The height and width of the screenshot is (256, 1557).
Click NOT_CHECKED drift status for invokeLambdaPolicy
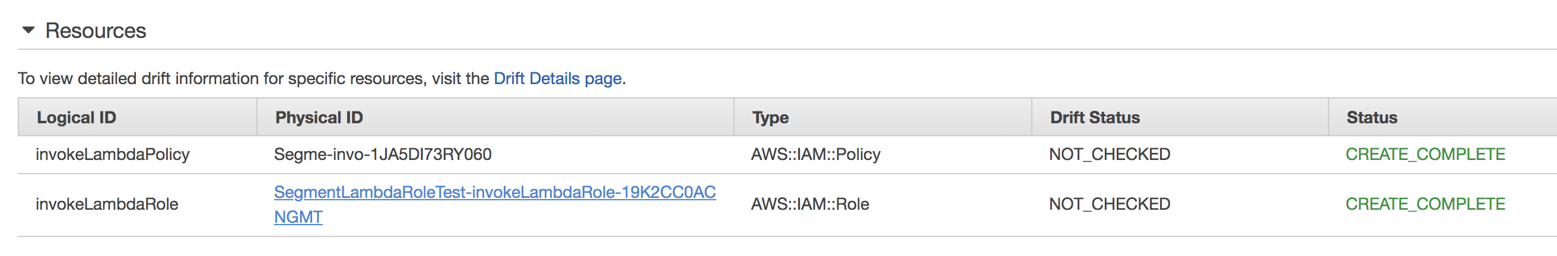click(x=1109, y=155)
